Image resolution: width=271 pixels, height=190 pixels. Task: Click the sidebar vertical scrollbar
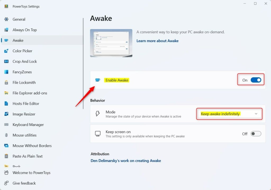[x=83, y=63]
